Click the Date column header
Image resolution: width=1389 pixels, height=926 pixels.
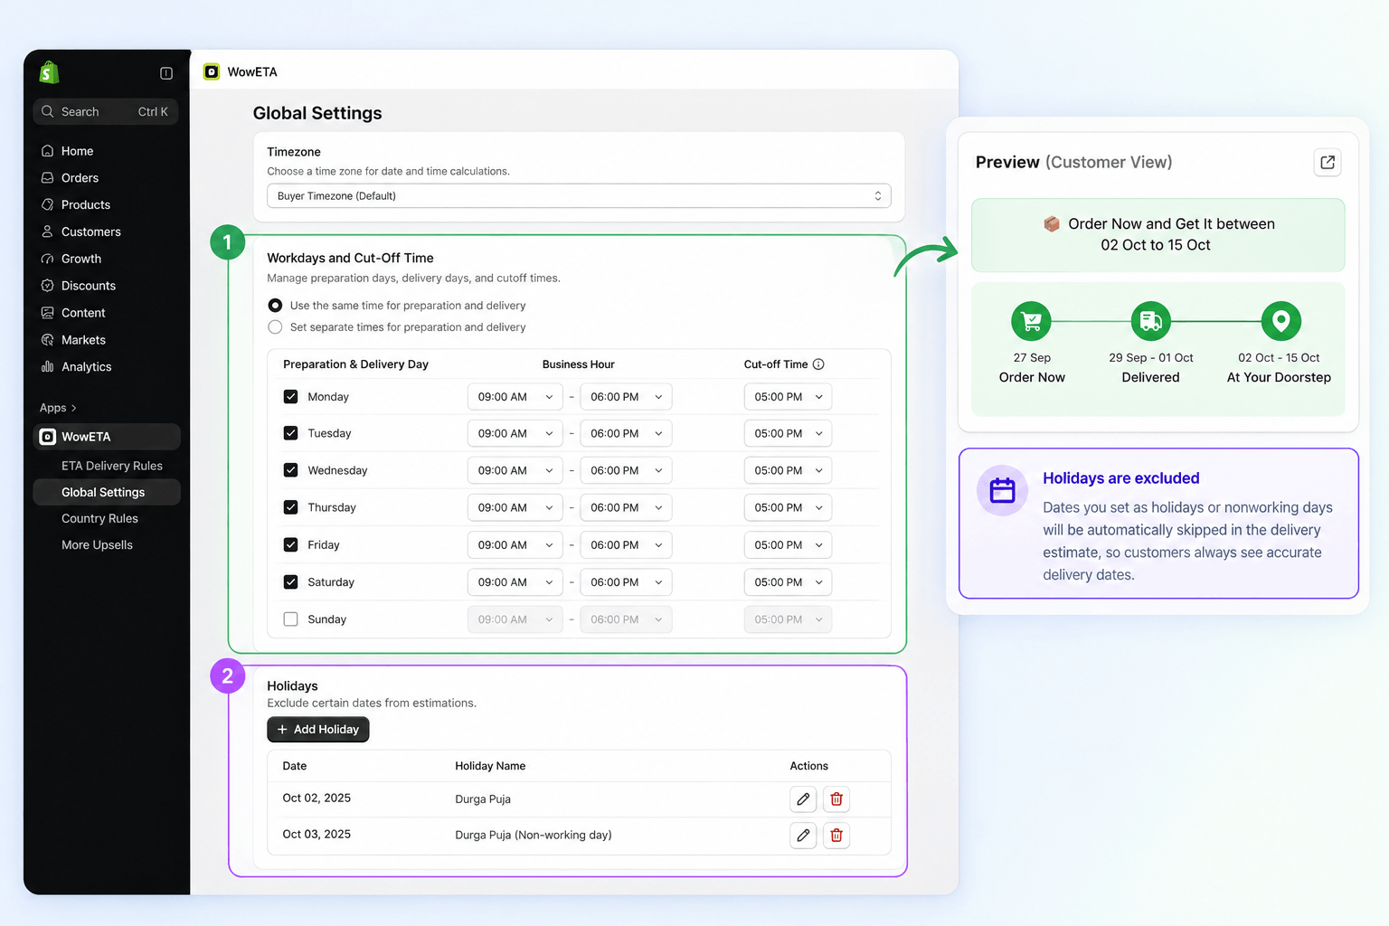[295, 766]
